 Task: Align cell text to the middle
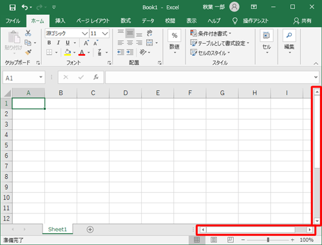coord(130,33)
